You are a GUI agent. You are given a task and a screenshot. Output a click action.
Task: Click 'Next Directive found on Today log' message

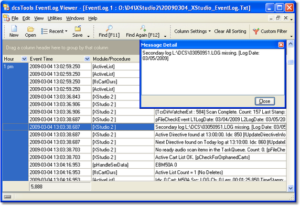[x=220, y=142]
